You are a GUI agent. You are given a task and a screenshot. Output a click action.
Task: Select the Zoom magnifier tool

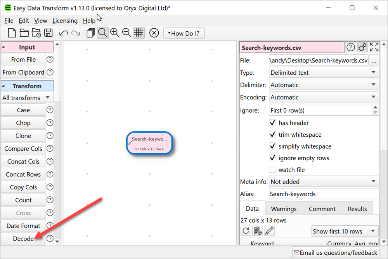click(103, 33)
